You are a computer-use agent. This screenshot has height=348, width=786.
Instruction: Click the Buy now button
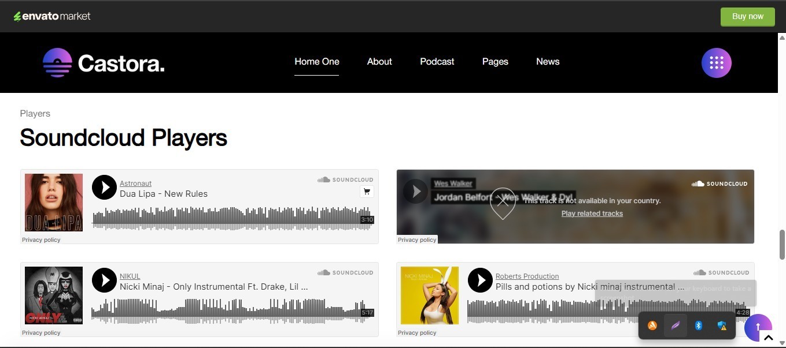[747, 16]
